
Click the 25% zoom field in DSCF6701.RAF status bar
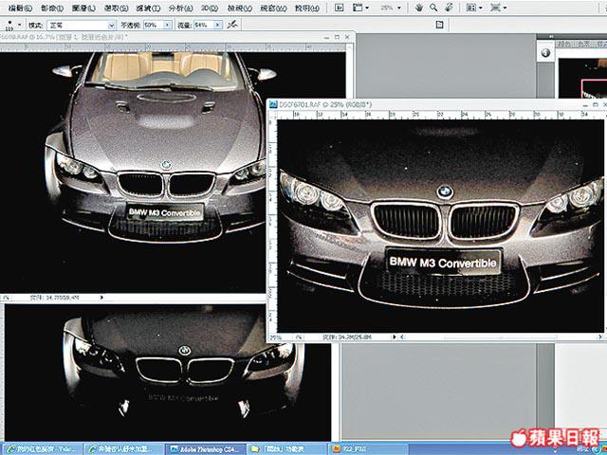tap(278, 337)
